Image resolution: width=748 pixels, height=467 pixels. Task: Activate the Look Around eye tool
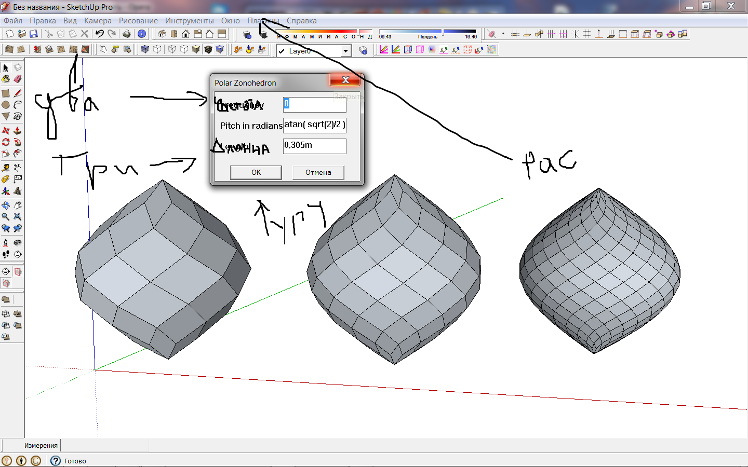(18, 242)
